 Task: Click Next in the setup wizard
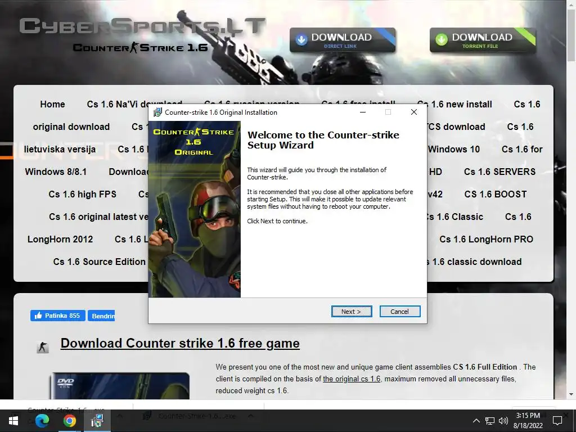click(352, 312)
